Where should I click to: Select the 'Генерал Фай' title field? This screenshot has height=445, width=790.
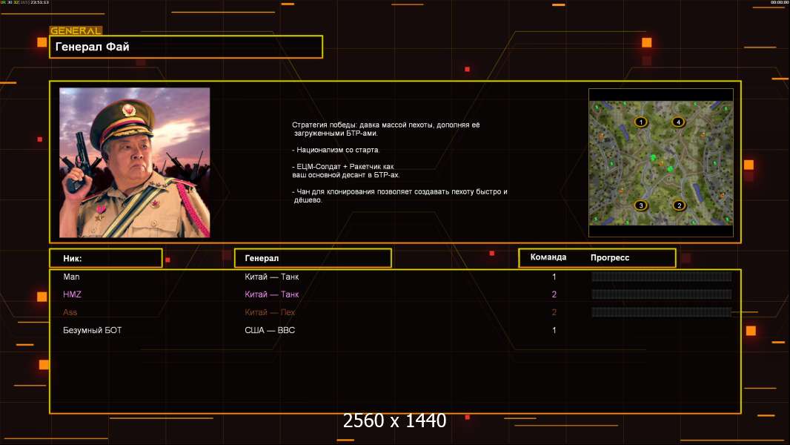click(x=186, y=47)
